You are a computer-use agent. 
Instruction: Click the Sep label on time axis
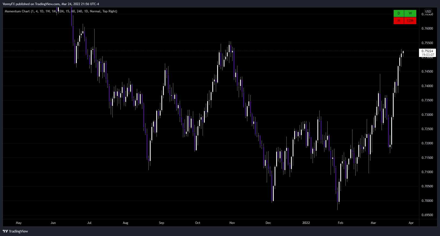161,223
